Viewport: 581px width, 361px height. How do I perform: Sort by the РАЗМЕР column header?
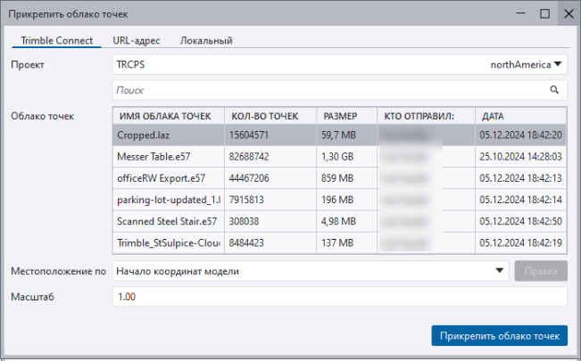344,116
